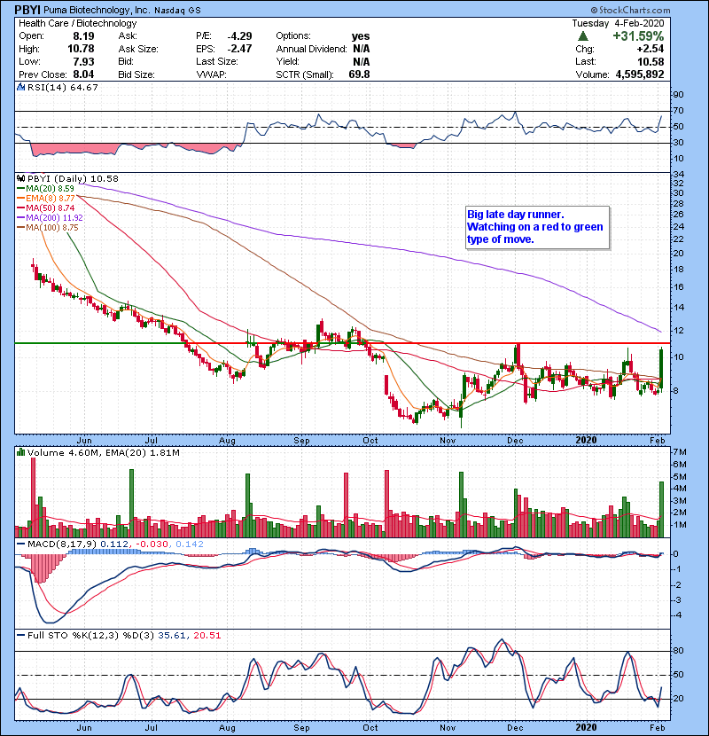709x736 pixels.
Task: Click the MACD histogram value 0.142
Action: tap(190, 544)
